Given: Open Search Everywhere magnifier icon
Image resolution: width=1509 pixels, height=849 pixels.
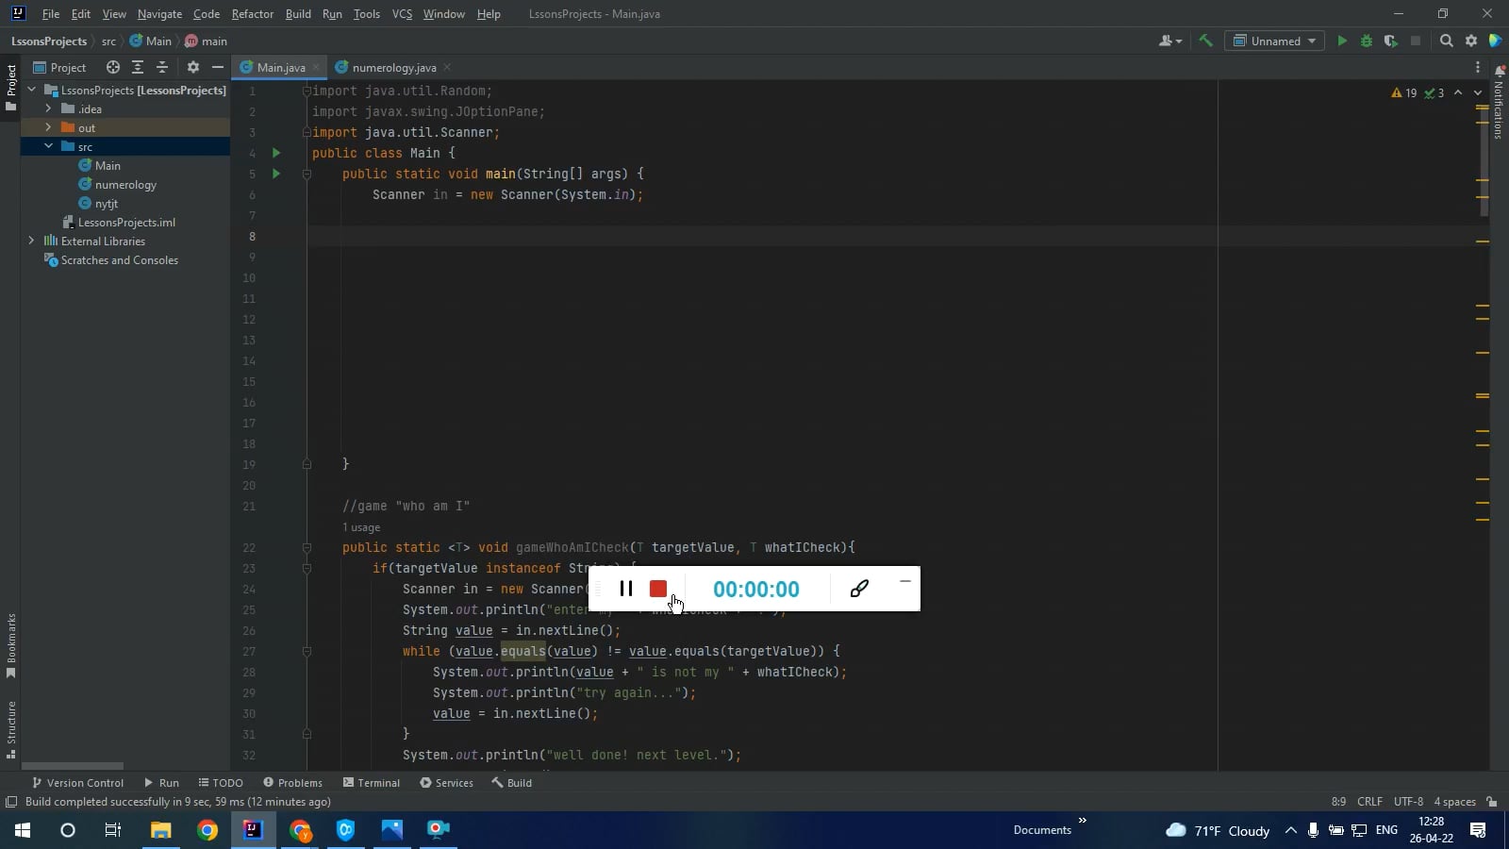Looking at the screenshot, I should [1448, 41].
